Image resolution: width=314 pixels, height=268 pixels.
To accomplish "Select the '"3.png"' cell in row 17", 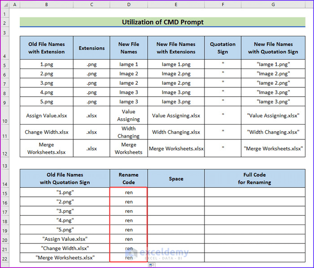I will (65, 211).
